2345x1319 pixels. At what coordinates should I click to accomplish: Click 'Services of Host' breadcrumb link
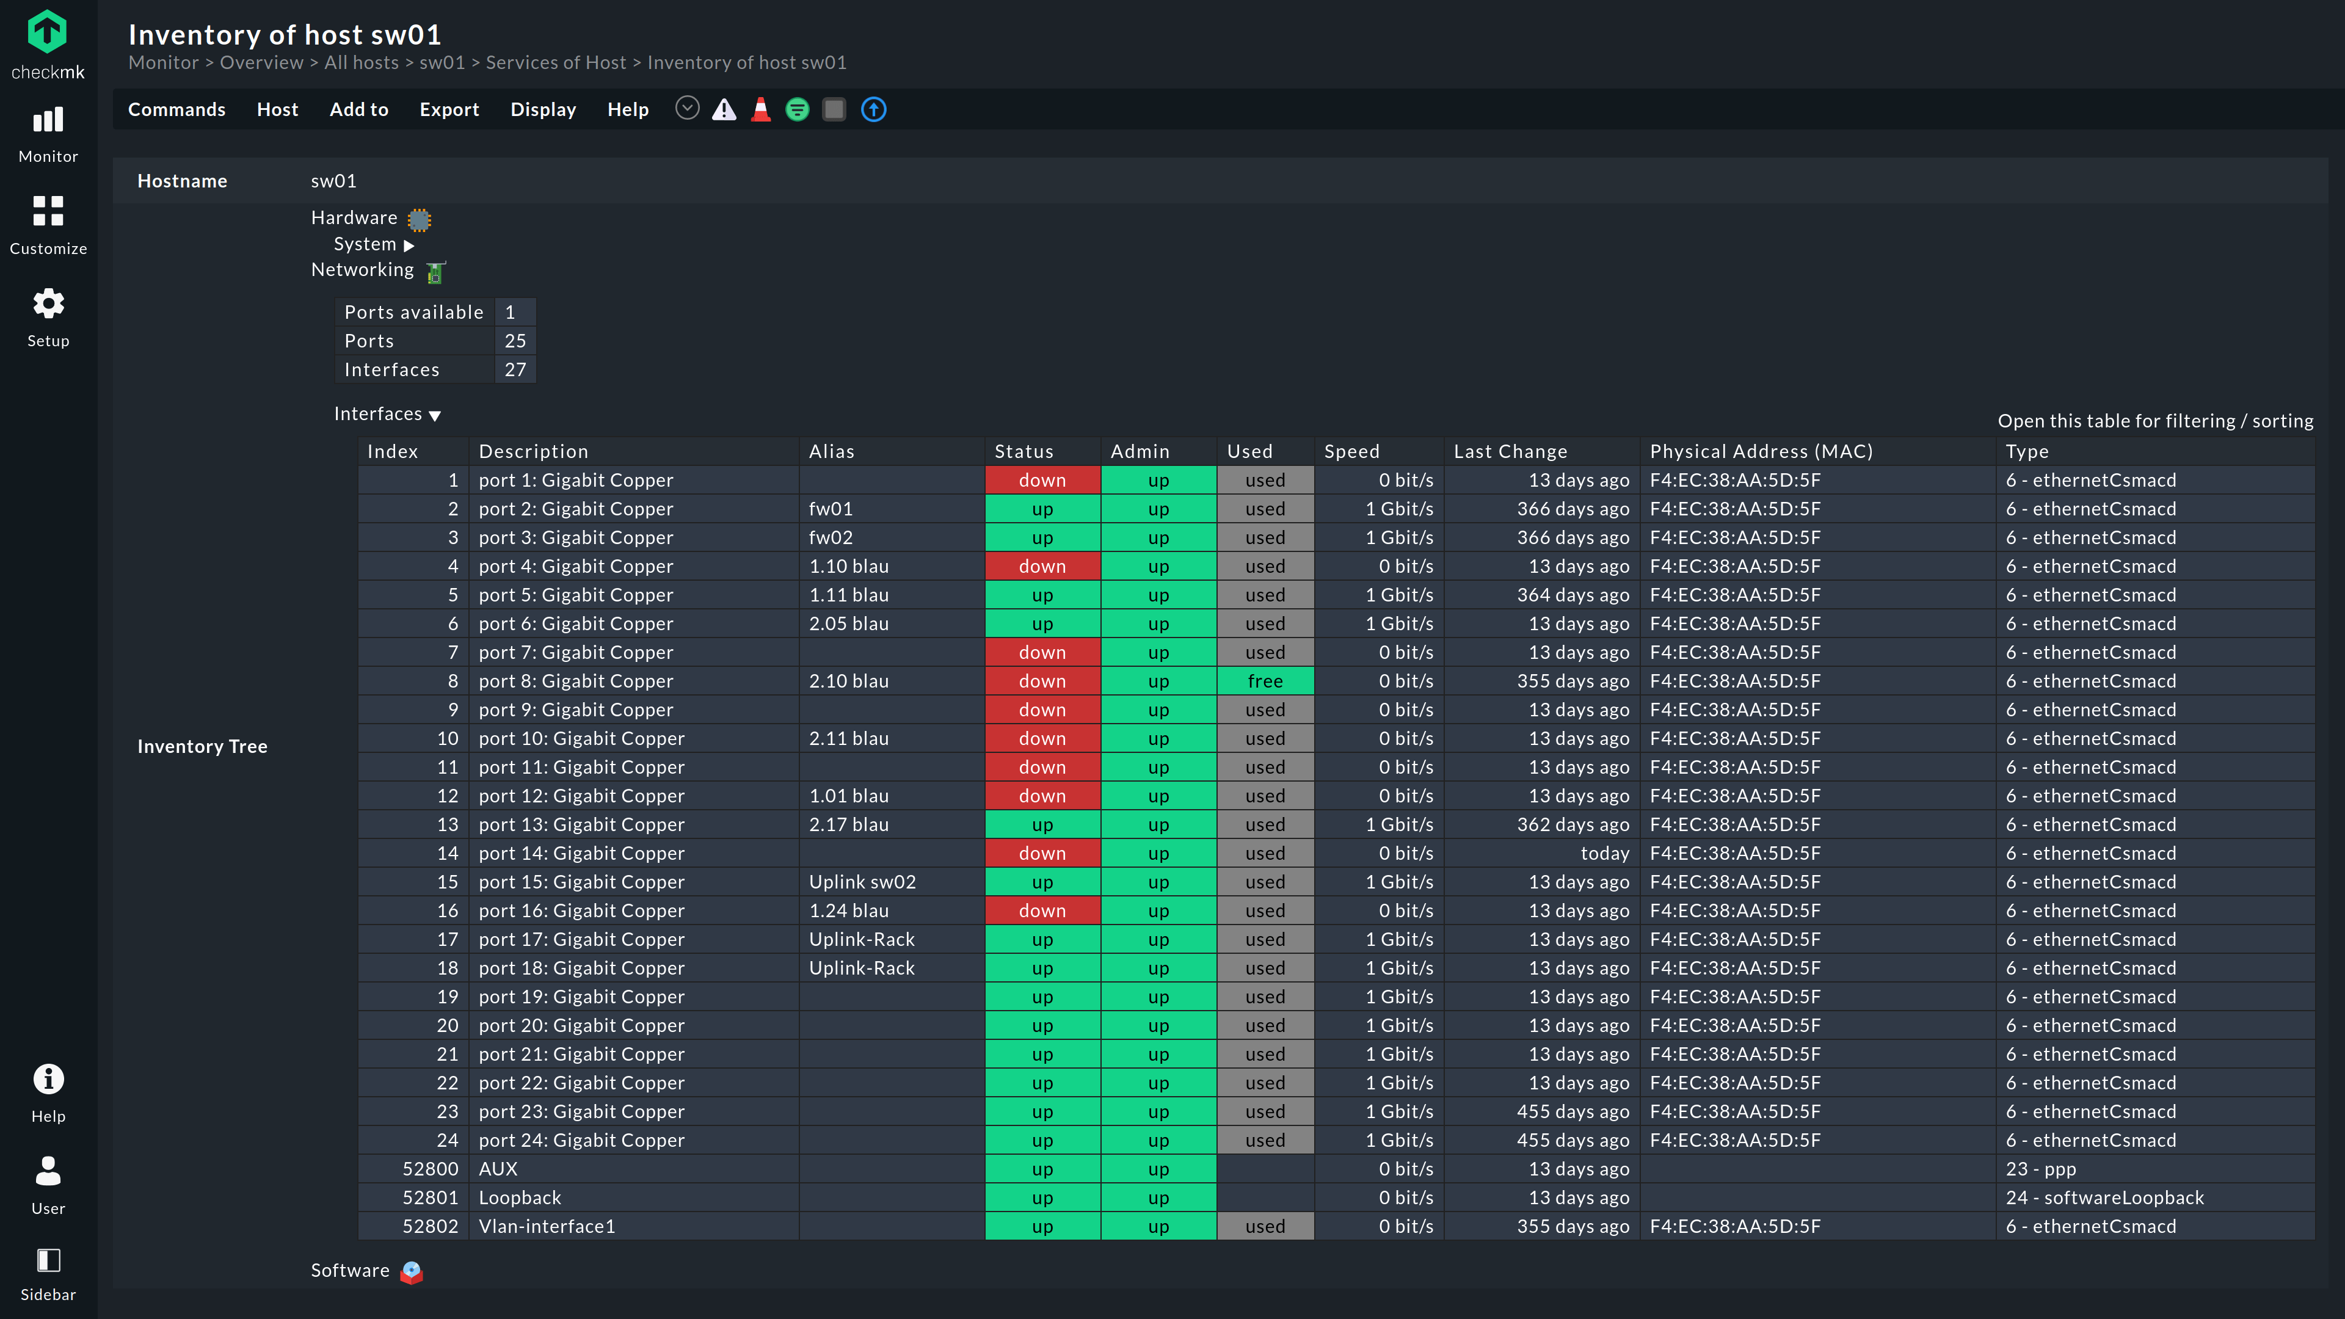tap(555, 63)
